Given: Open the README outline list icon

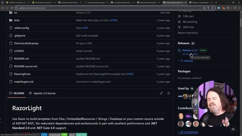Looking at the screenshot, I should point(169,93).
